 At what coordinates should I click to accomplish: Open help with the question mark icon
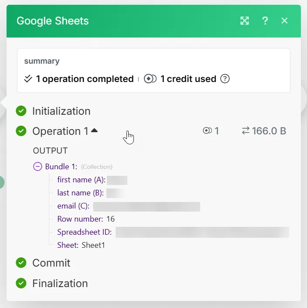[x=265, y=21]
